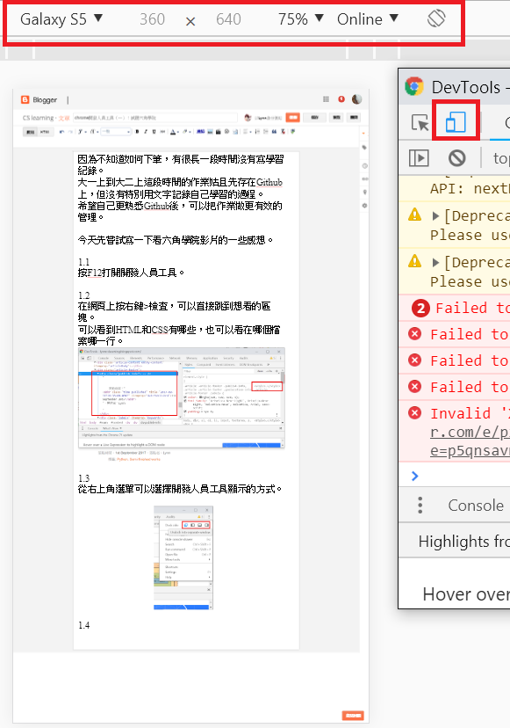Open the drawer three-dot menu
This screenshot has height=728, width=510.
coord(420,506)
